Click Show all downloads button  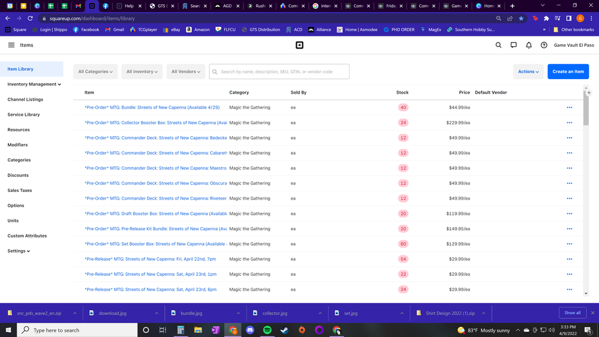(x=572, y=312)
